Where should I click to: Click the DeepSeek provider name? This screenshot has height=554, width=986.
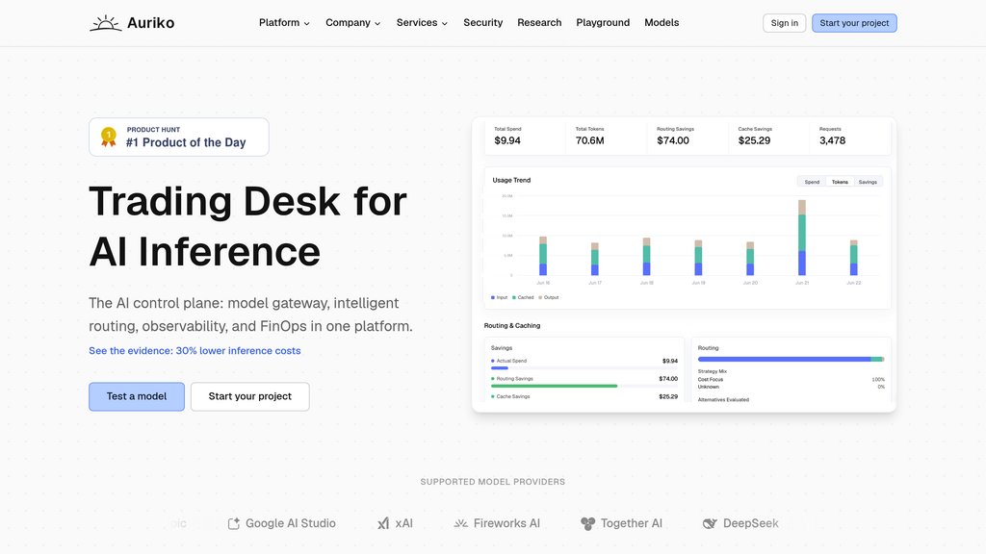click(x=751, y=523)
